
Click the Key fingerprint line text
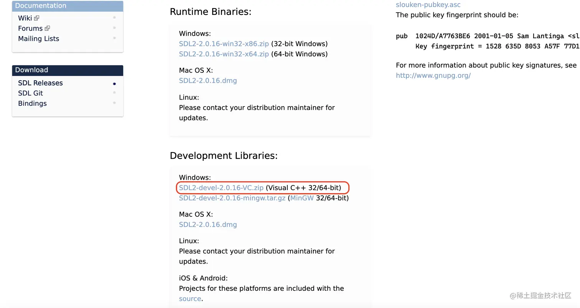[x=498, y=46]
